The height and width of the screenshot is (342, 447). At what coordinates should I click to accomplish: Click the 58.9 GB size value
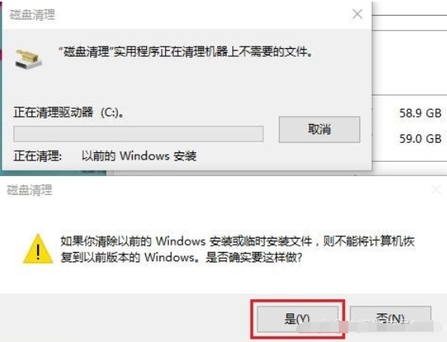(420, 114)
